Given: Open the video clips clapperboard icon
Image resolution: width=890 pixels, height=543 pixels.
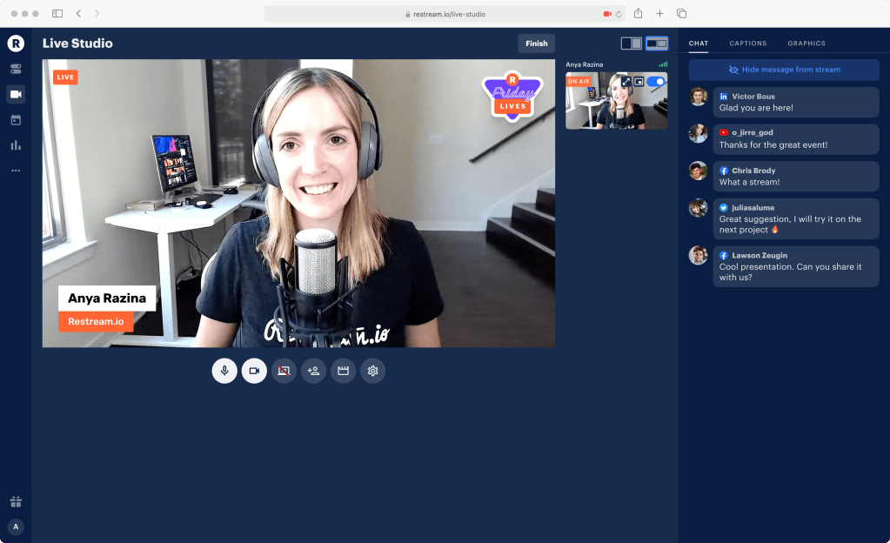Looking at the screenshot, I should tap(344, 371).
